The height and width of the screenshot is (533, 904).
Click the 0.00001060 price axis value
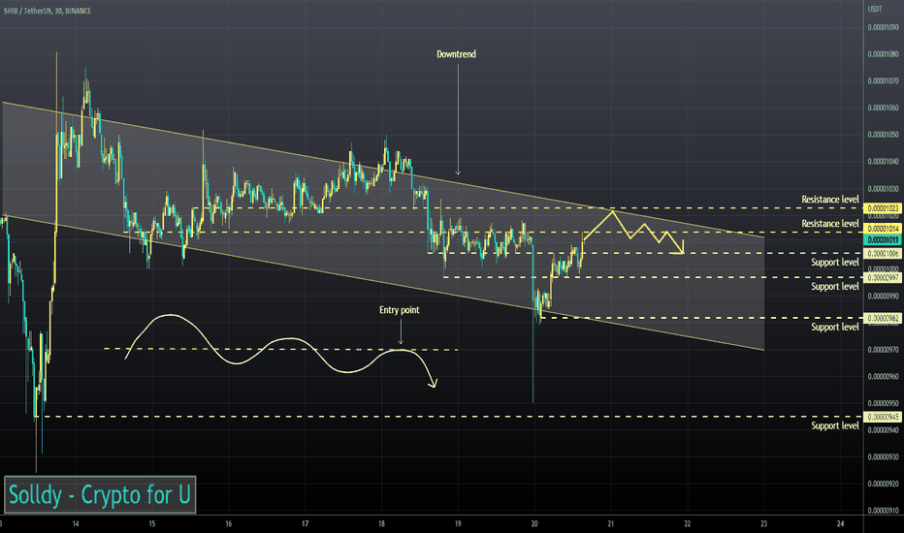pyautogui.click(x=883, y=108)
